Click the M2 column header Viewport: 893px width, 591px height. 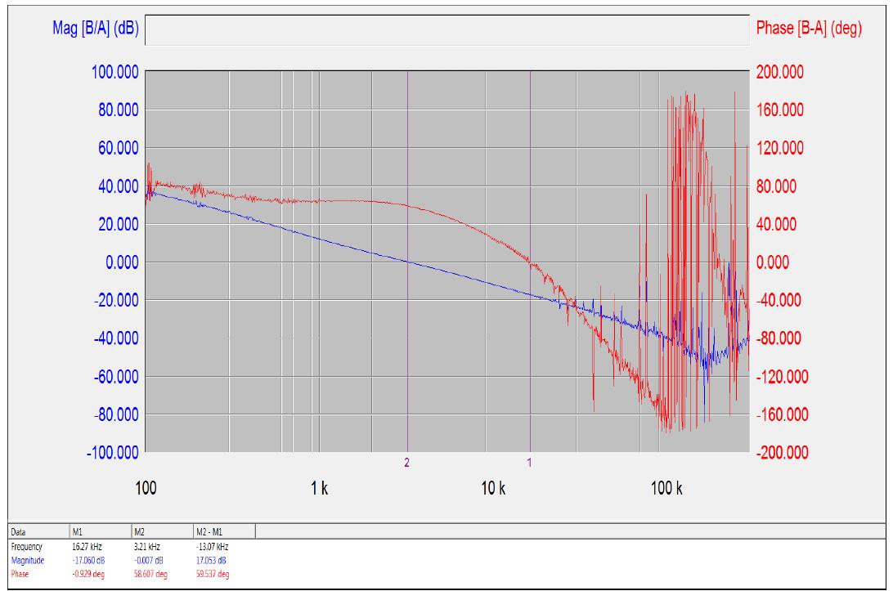click(139, 531)
